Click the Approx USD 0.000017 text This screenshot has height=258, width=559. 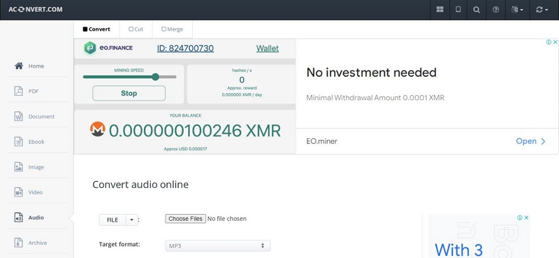click(185, 149)
